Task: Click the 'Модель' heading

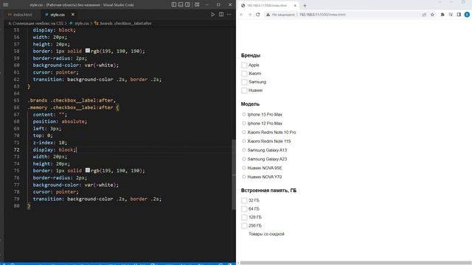Action: [250, 104]
